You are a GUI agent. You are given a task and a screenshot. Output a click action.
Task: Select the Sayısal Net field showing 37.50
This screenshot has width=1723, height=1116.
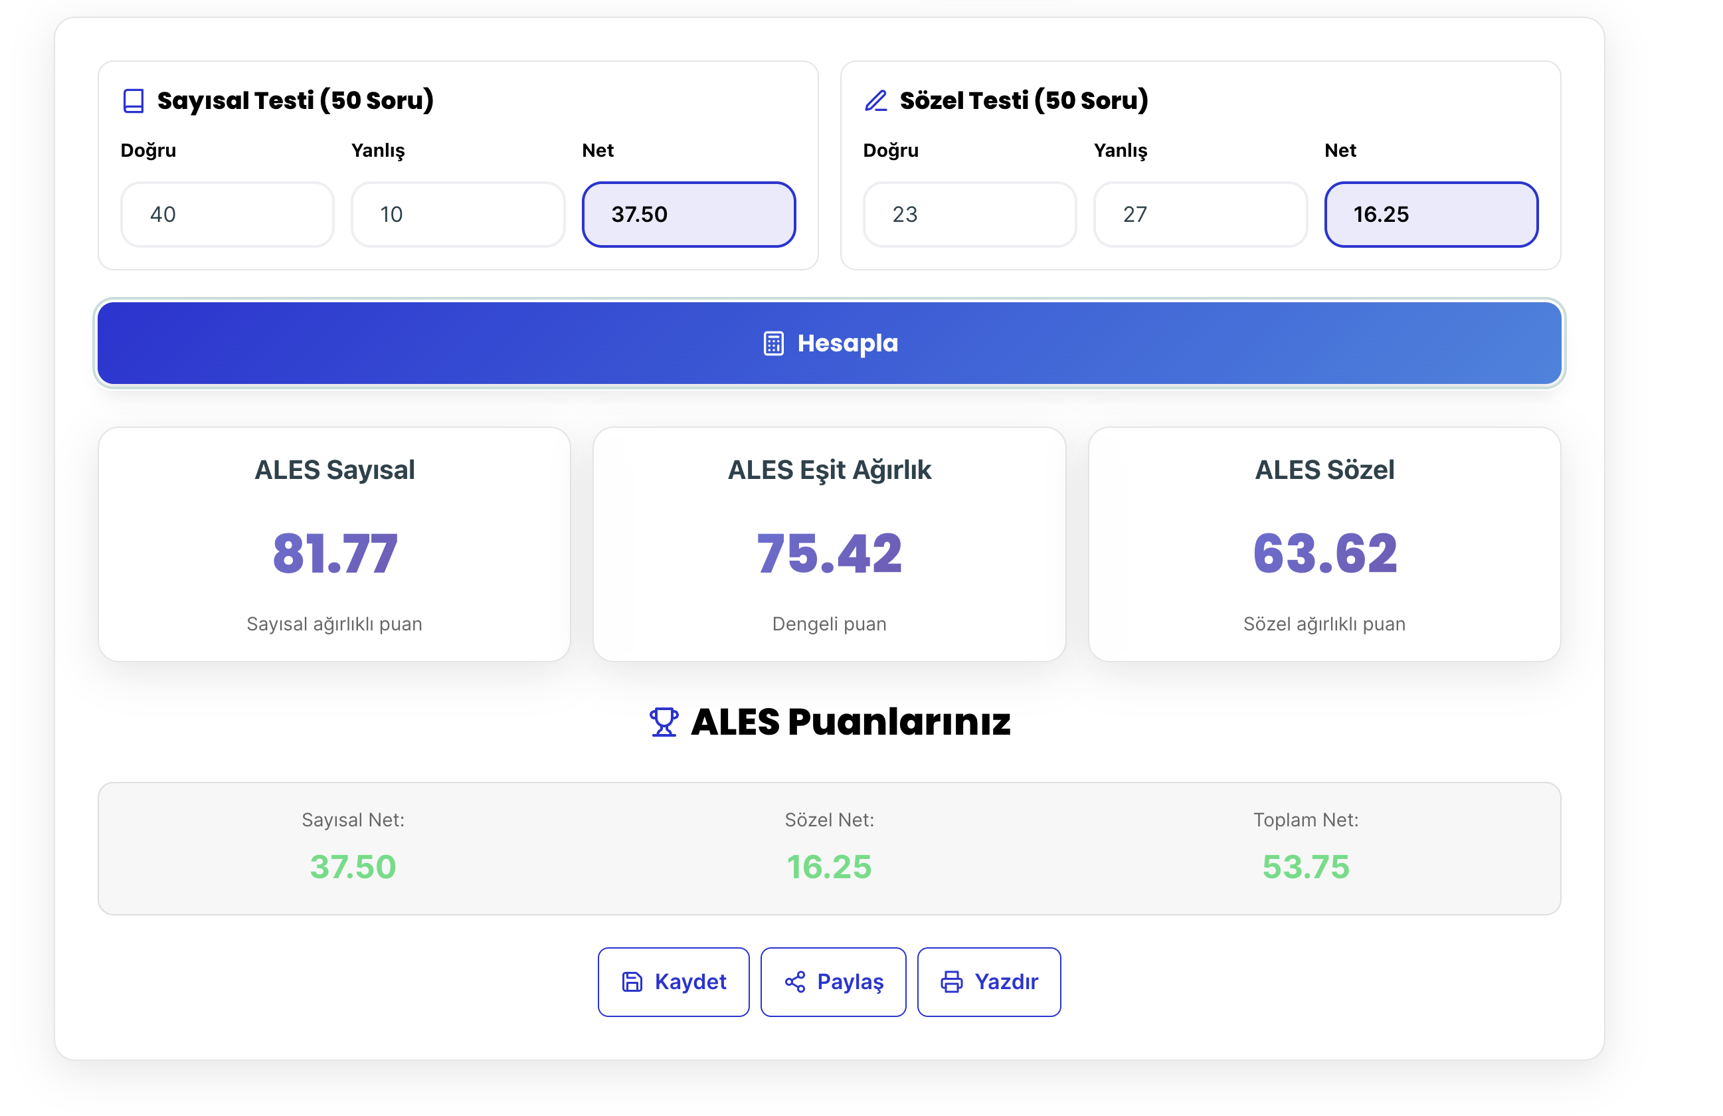689,215
